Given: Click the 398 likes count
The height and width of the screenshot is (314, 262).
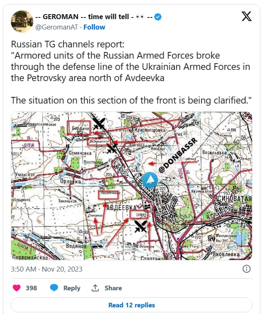Looking at the screenshot, I should pyautogui.click(x=31, y=288).
